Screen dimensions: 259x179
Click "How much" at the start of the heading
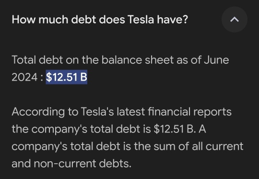click(40, 20)
